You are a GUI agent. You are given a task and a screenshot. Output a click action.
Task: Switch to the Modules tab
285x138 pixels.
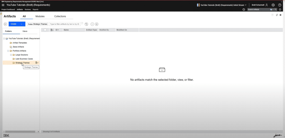coord(40,16)
